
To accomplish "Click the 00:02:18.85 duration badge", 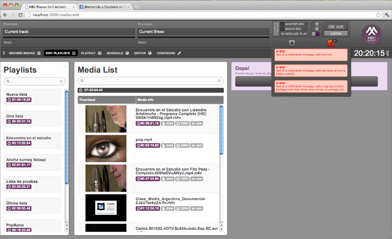I will (x=148, y=145).
